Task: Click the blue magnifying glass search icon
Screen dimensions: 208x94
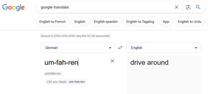Action: 198,7
